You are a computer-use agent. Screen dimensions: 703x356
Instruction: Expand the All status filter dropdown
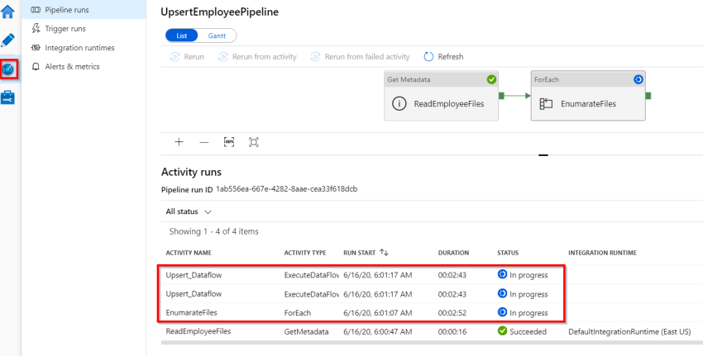pos(189,211)
